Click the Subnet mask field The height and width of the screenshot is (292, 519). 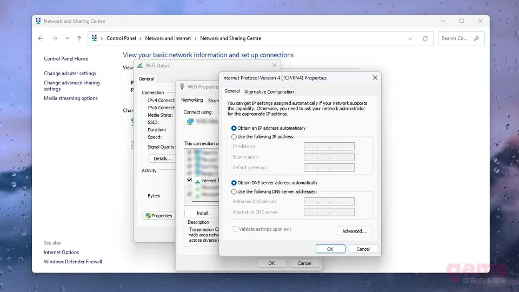(329, 157)
